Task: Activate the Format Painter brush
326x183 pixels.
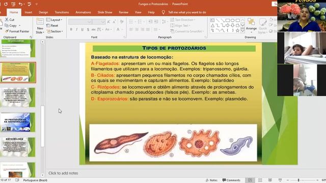Action: (x=17, y=32)
